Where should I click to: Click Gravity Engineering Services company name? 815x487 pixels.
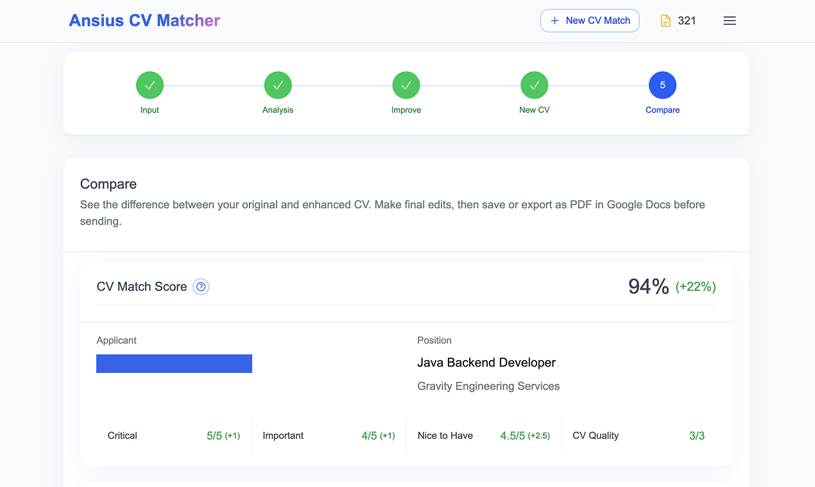coord(488,386)
